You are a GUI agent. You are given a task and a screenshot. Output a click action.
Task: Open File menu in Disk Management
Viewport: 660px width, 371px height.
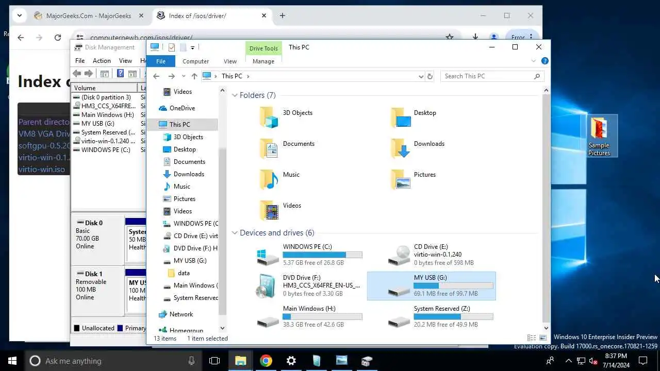pyautogui.click(x=80, y=60)
